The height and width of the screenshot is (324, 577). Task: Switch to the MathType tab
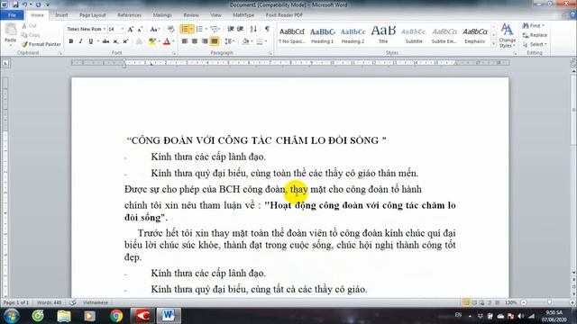(x=243, y=15)
